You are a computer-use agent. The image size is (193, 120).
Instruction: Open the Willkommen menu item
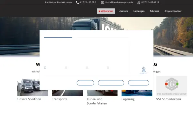[x=106, y=11]
